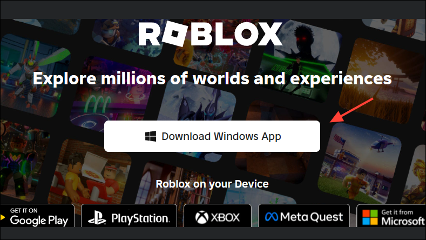Image resolution: width=426 pixels, height=240 pixels.
Task: Click the Roblox on your Device heading
Action: (x=212, y=184)
